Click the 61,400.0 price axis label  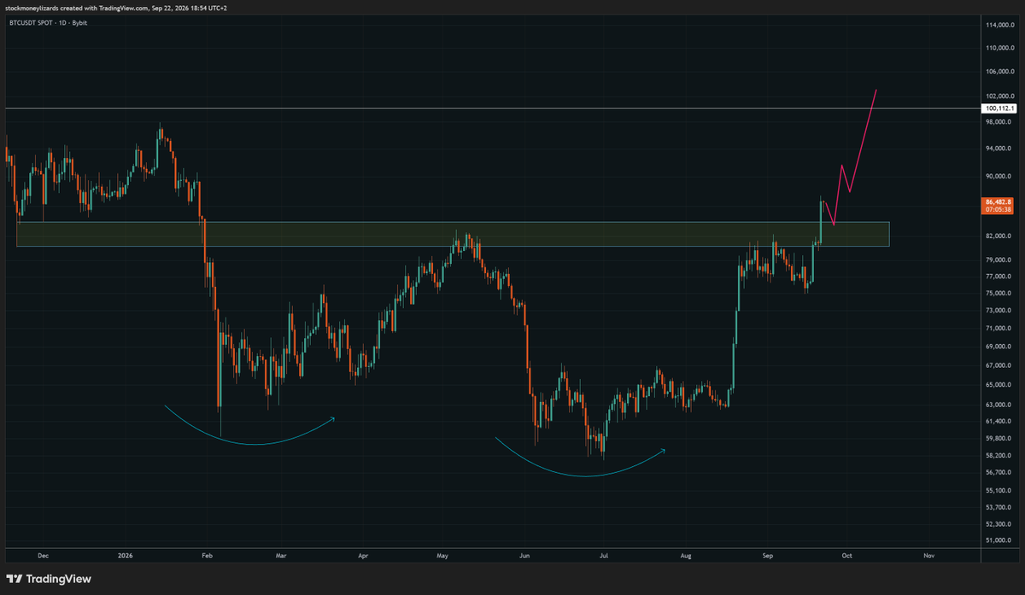pyautogui.click(x=998, y=421)
